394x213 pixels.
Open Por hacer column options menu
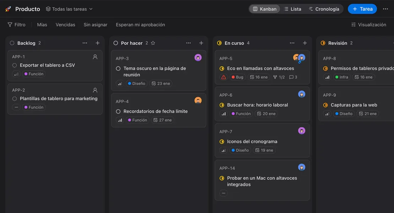[x=188, y=43]
